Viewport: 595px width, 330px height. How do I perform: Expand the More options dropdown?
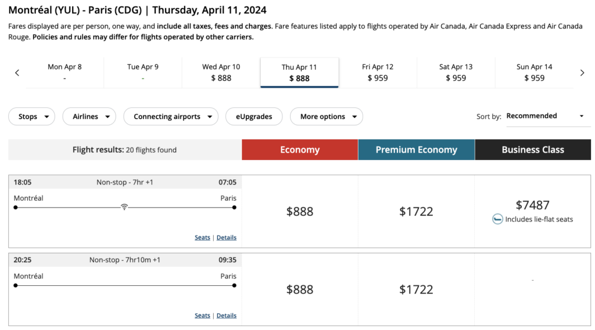(326, 117)
